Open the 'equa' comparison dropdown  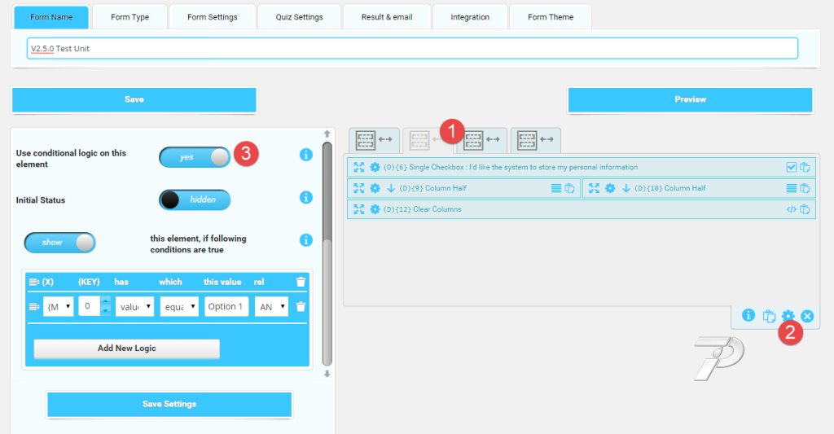[x=179, y=307]
